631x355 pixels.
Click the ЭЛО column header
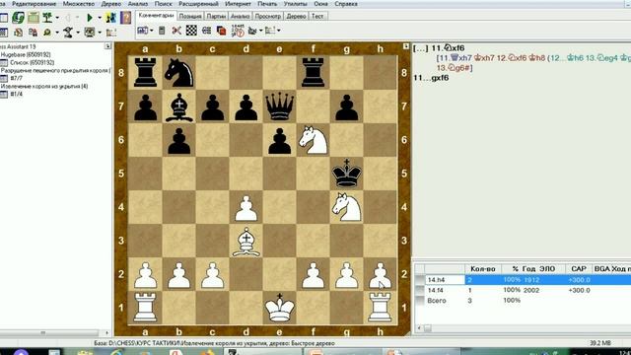tap(547, 269)
